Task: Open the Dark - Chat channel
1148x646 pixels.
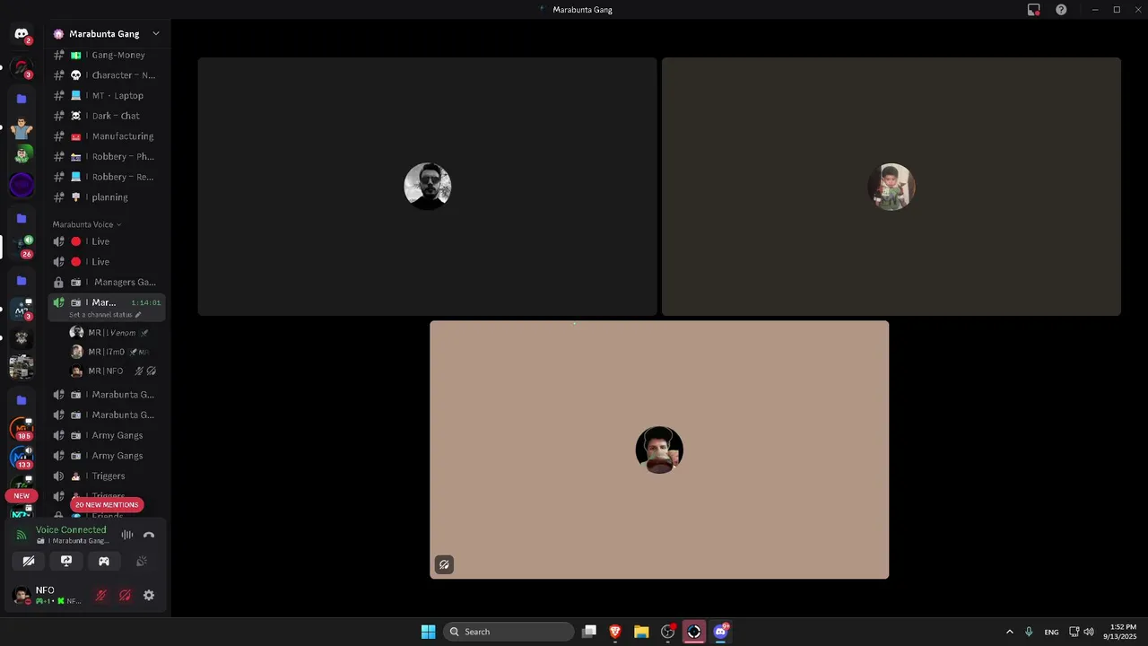Action: click(107, 116)
